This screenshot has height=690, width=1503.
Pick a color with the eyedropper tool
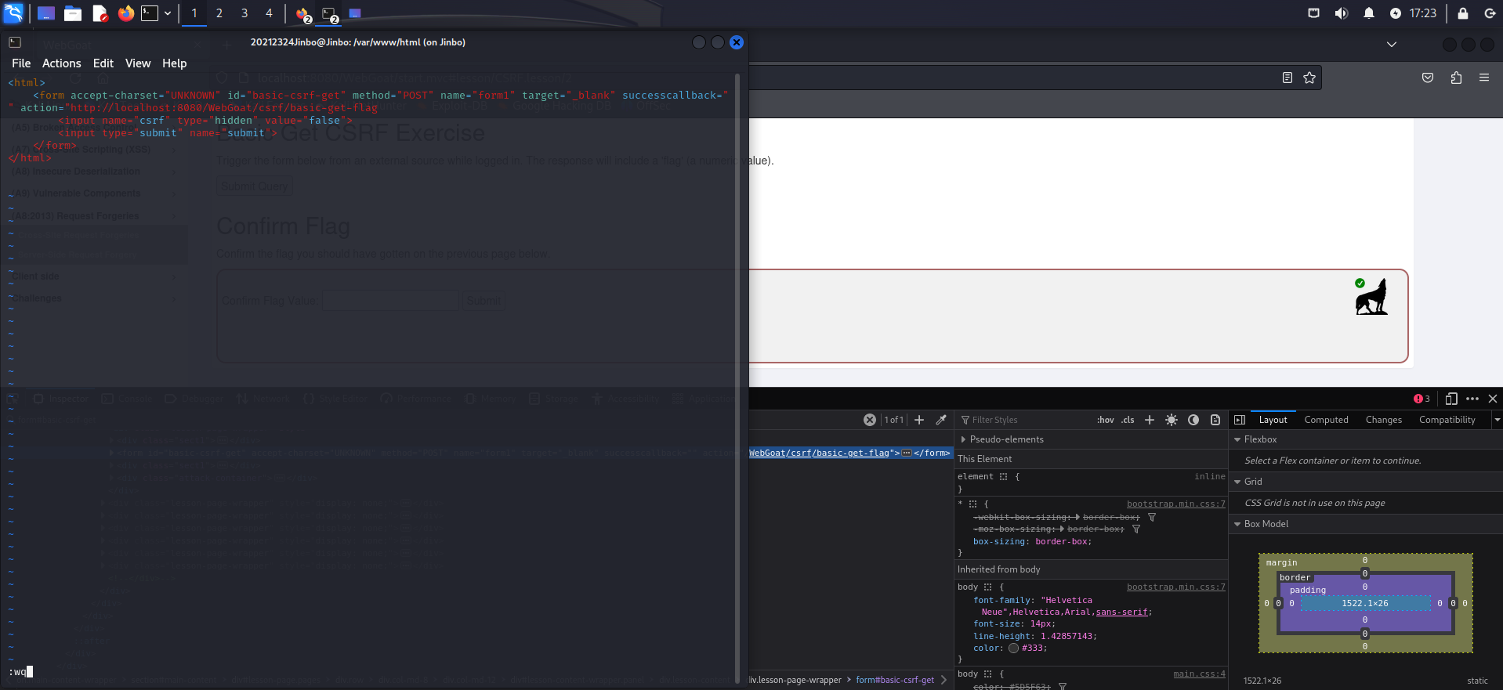pos(941,420)
